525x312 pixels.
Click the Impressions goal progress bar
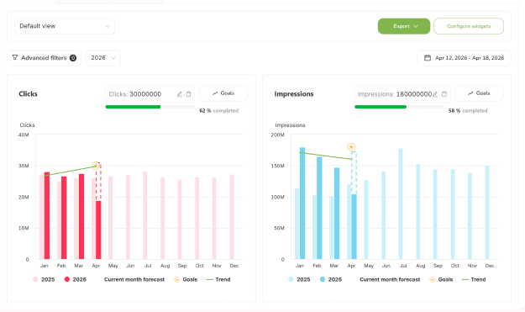(x=399, y=107)
